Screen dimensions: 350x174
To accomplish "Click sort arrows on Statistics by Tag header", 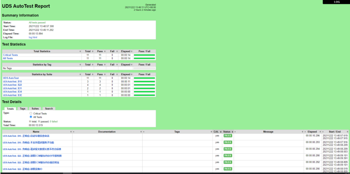I will coord(80,65).
